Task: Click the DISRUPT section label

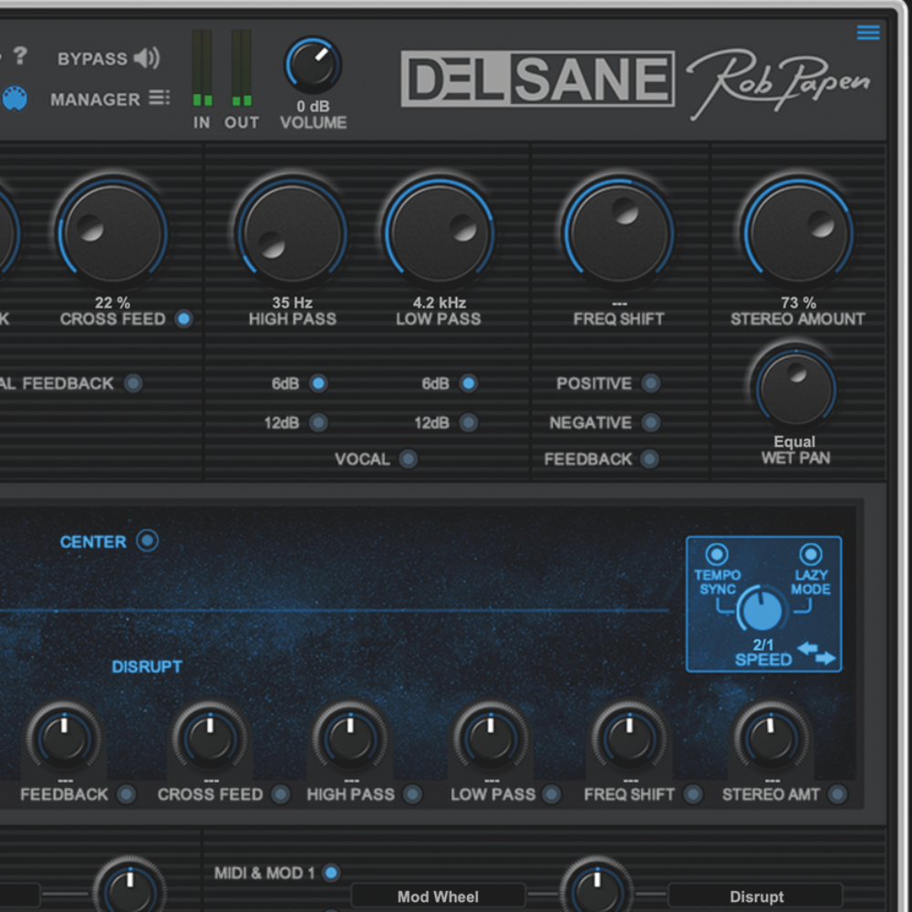Action: (x=147, y=667)
